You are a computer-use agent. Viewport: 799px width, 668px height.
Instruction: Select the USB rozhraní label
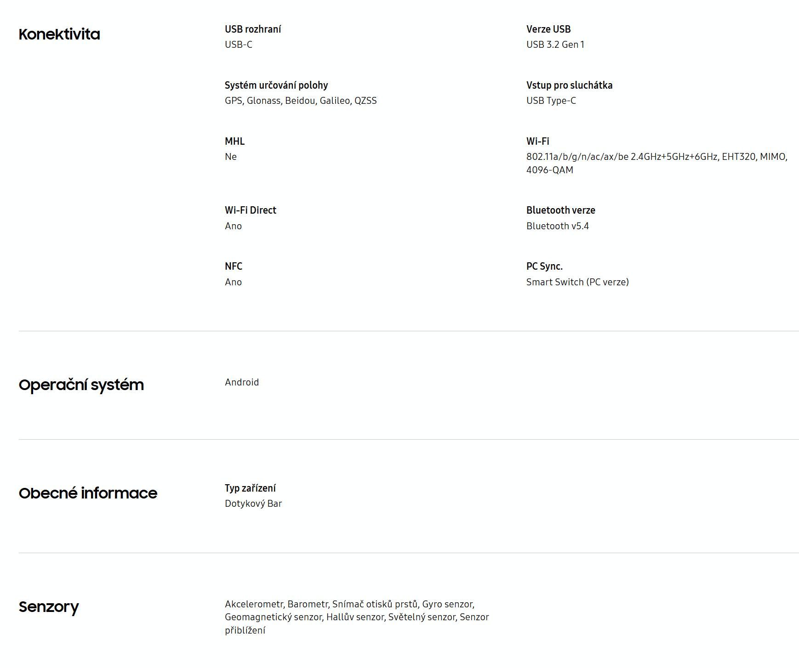253,29
